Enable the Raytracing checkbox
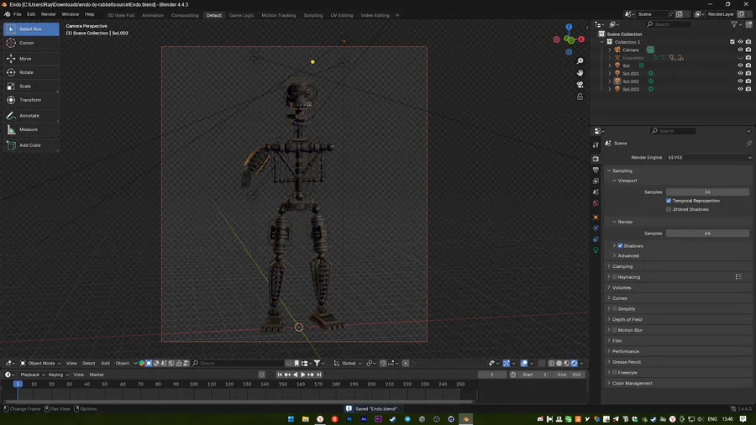The image size is (756, 425). 615,277
